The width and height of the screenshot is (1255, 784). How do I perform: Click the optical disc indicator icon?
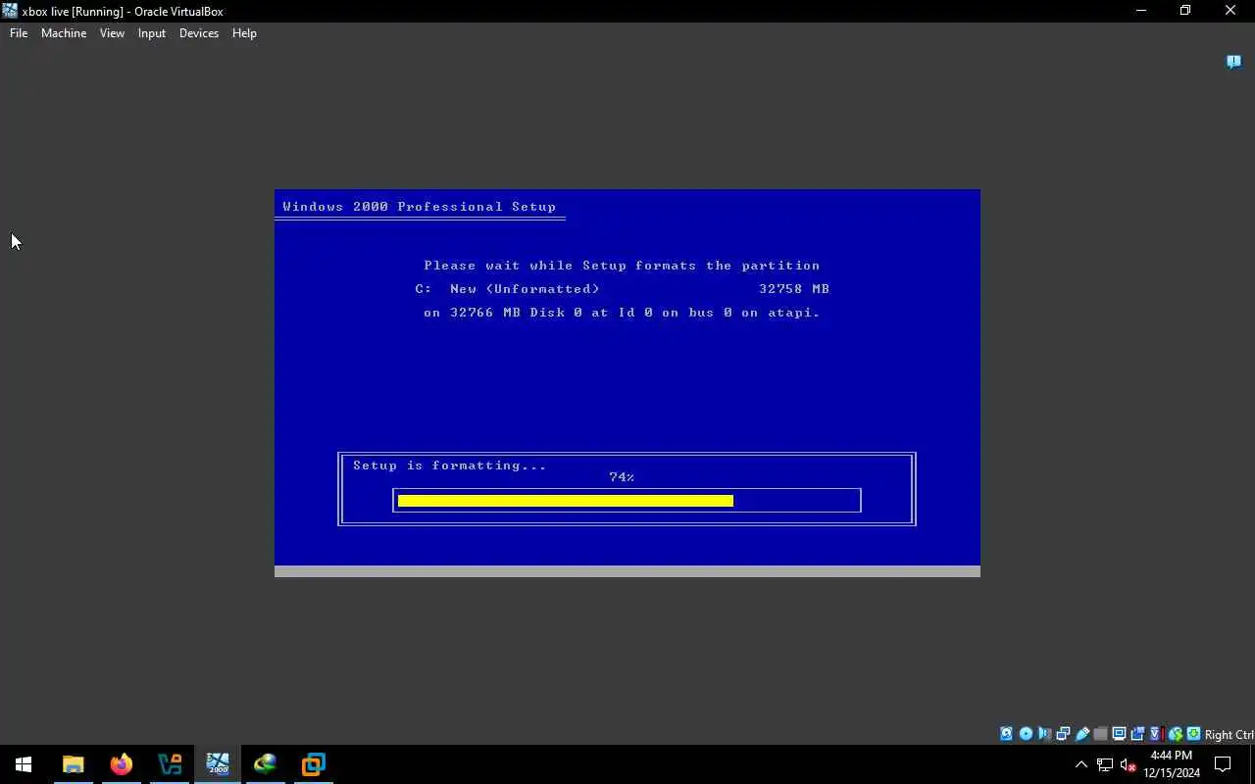[1026, 734]
